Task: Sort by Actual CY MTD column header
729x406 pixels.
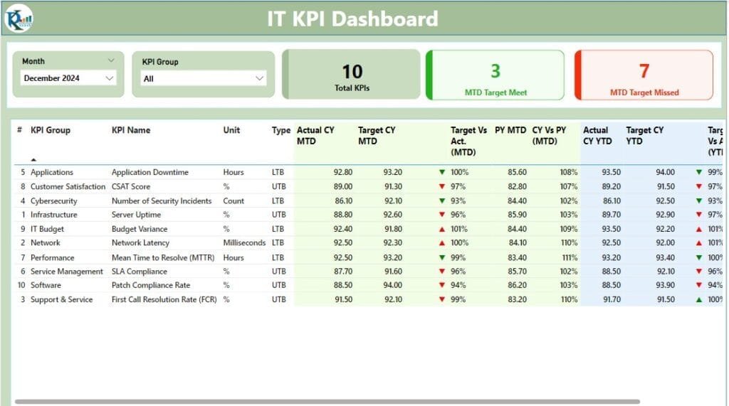Action: [x=315, y=136]
